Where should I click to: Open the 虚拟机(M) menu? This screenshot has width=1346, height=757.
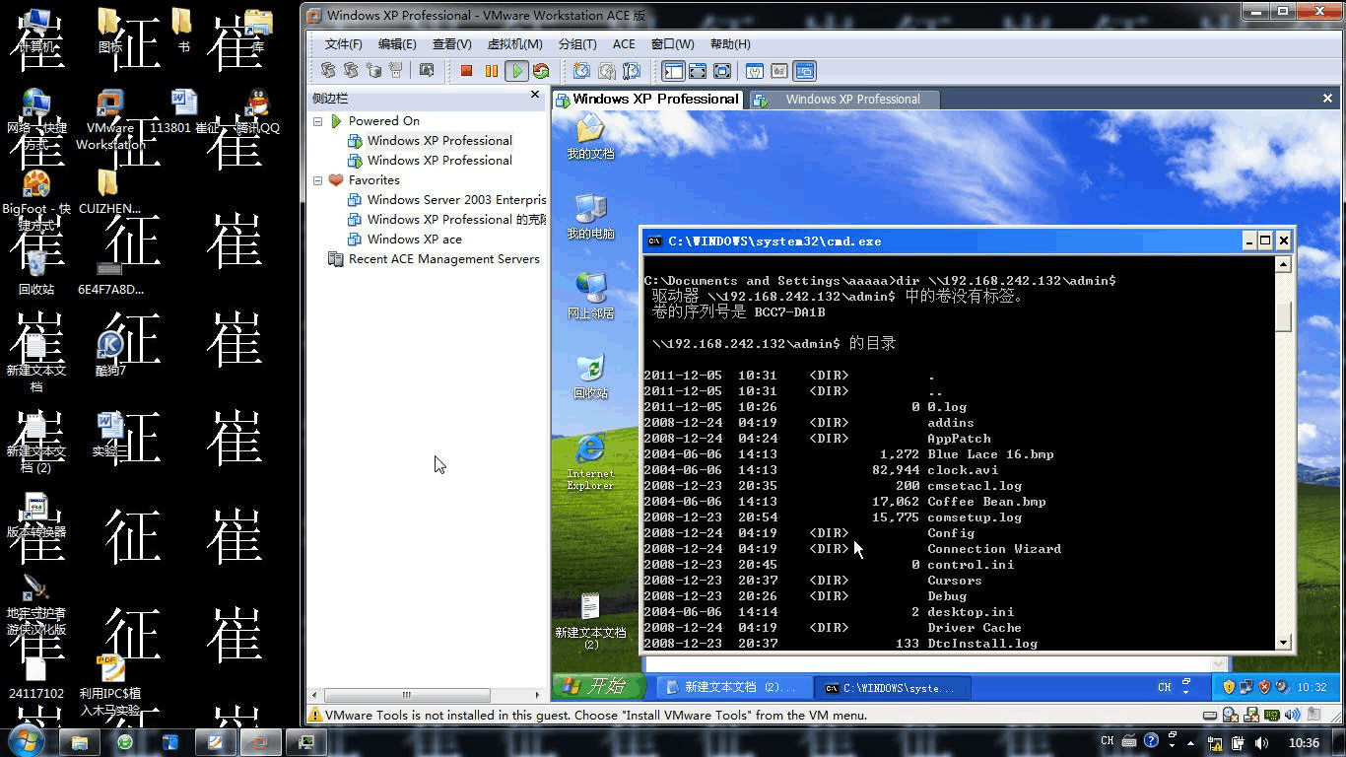coord(514,44)
